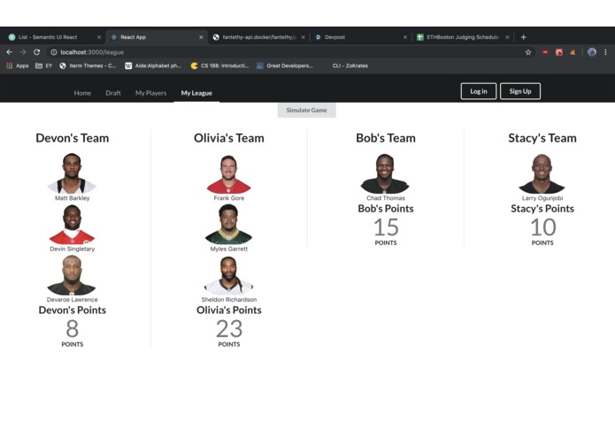Click Devon's score of 8 points

point(73,328)
